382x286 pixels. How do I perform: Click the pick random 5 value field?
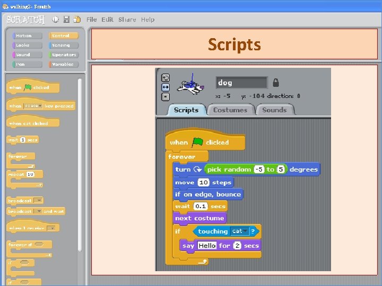(x=281, y=169)
